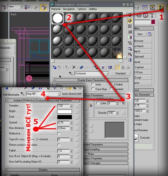The height and width of the screenshot is (176, 168).
Task: Open View reference coordinate dropdown
Action: pyautogui.click(x=21, y=6)
